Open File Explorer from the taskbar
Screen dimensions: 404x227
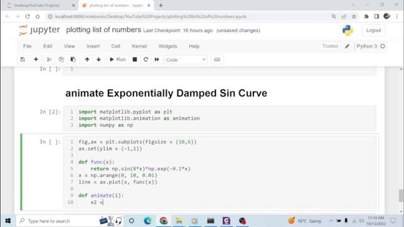(x=179, y=221)
